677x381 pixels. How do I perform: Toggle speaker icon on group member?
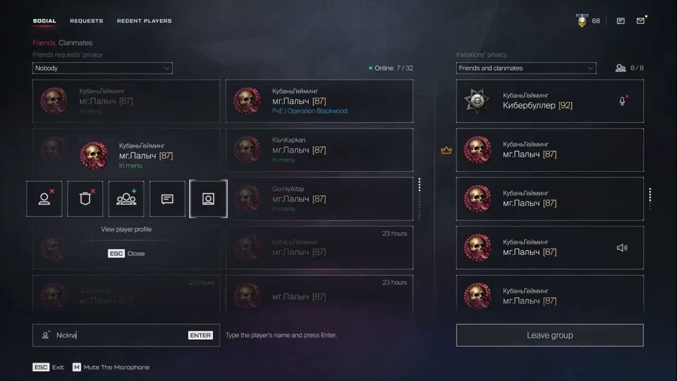(622, 248)
